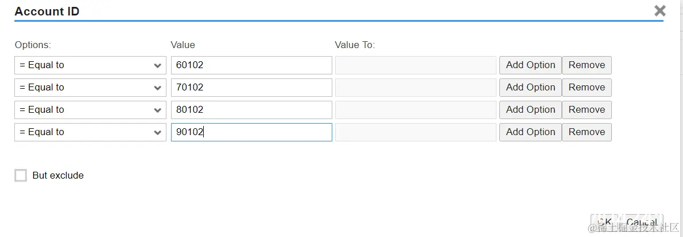Open options dropdown for value 80102

(90, 110)
